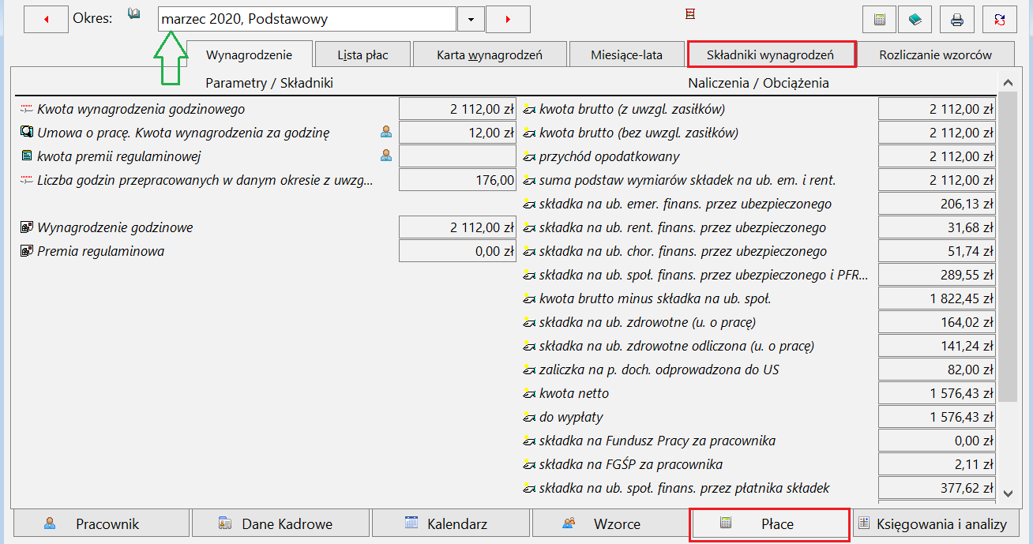Click the scrollbar down arrow in the list

pyautogui.click(x=1007, y=493)
